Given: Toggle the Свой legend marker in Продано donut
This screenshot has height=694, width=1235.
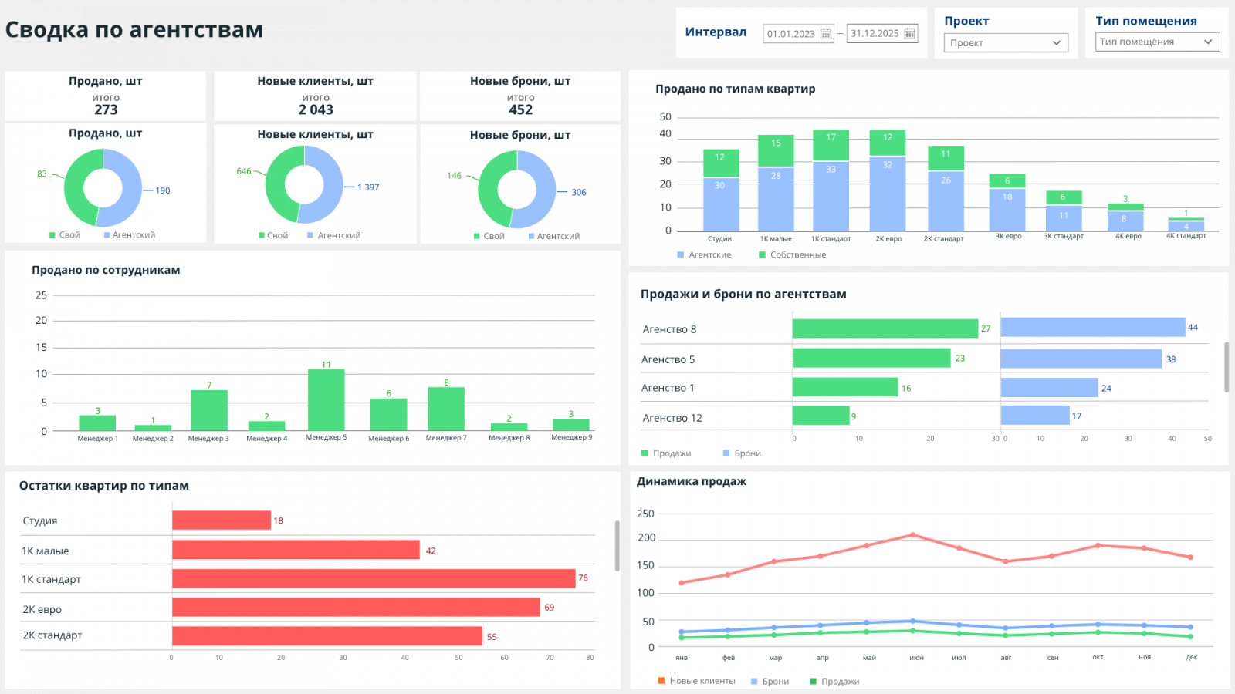Looking at the screenshot, I should (52, 235).
